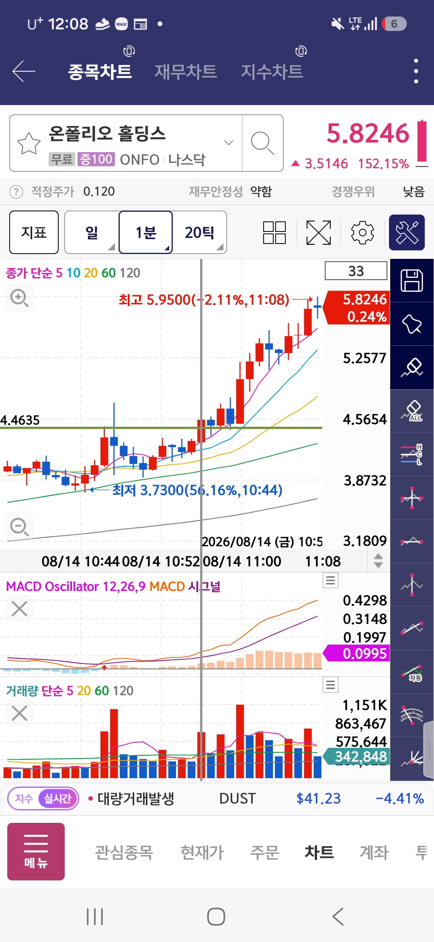Zoom in chart with plus magnifier
Image resolution: width=434 pixels, height=942 pixels.
(19, 298)
